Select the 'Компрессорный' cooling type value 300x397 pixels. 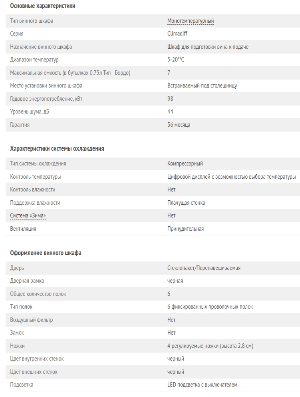tap(185, 164)
